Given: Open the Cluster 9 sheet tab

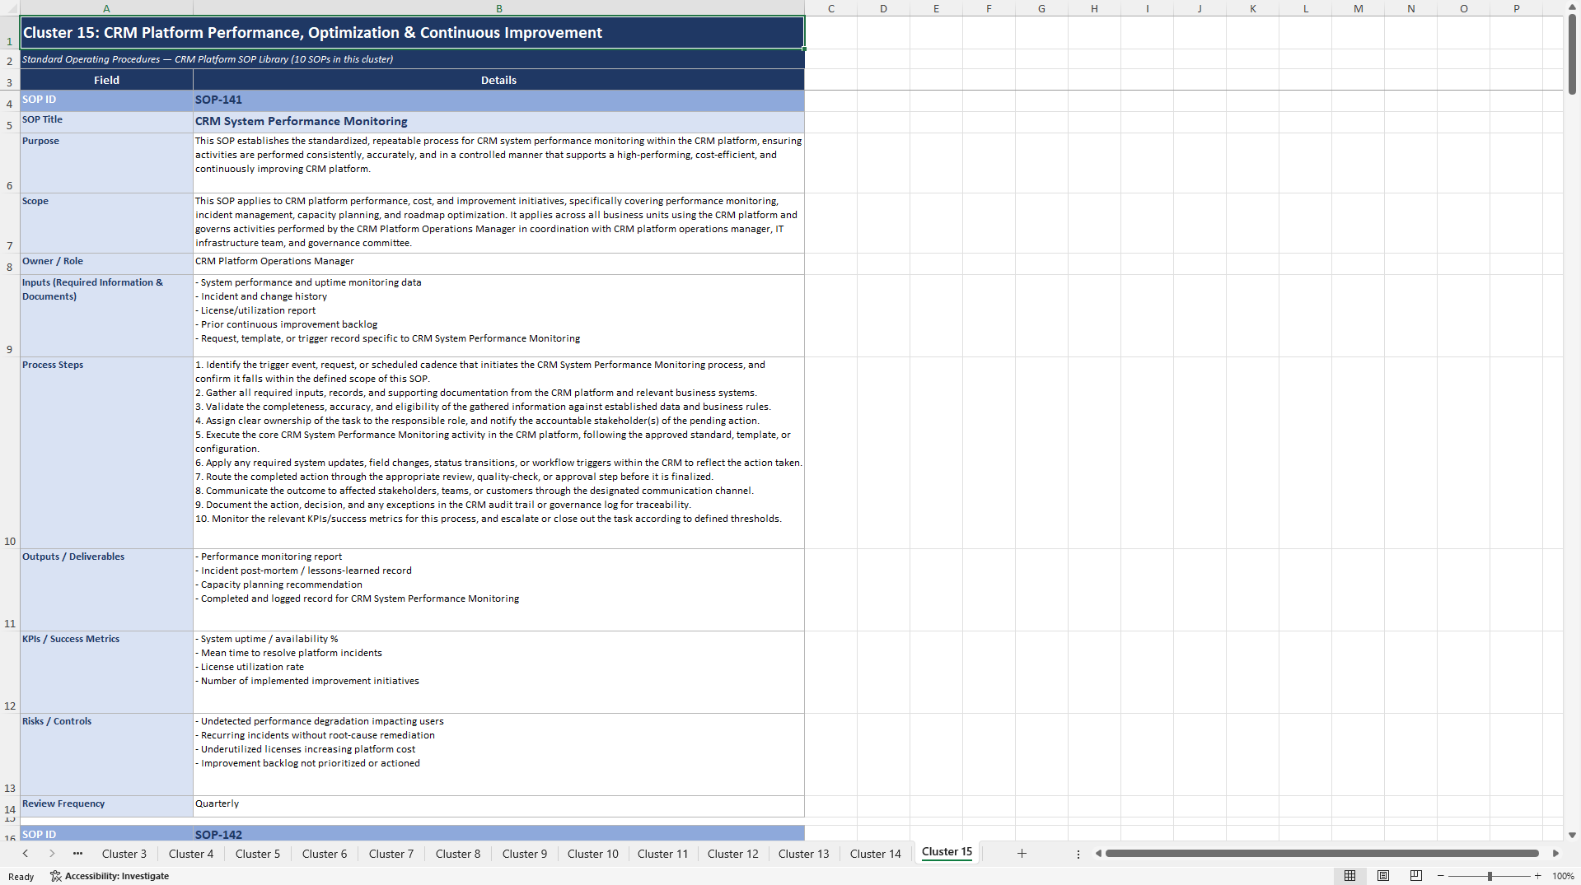Looking at the screenshot, I should point(525,854).
